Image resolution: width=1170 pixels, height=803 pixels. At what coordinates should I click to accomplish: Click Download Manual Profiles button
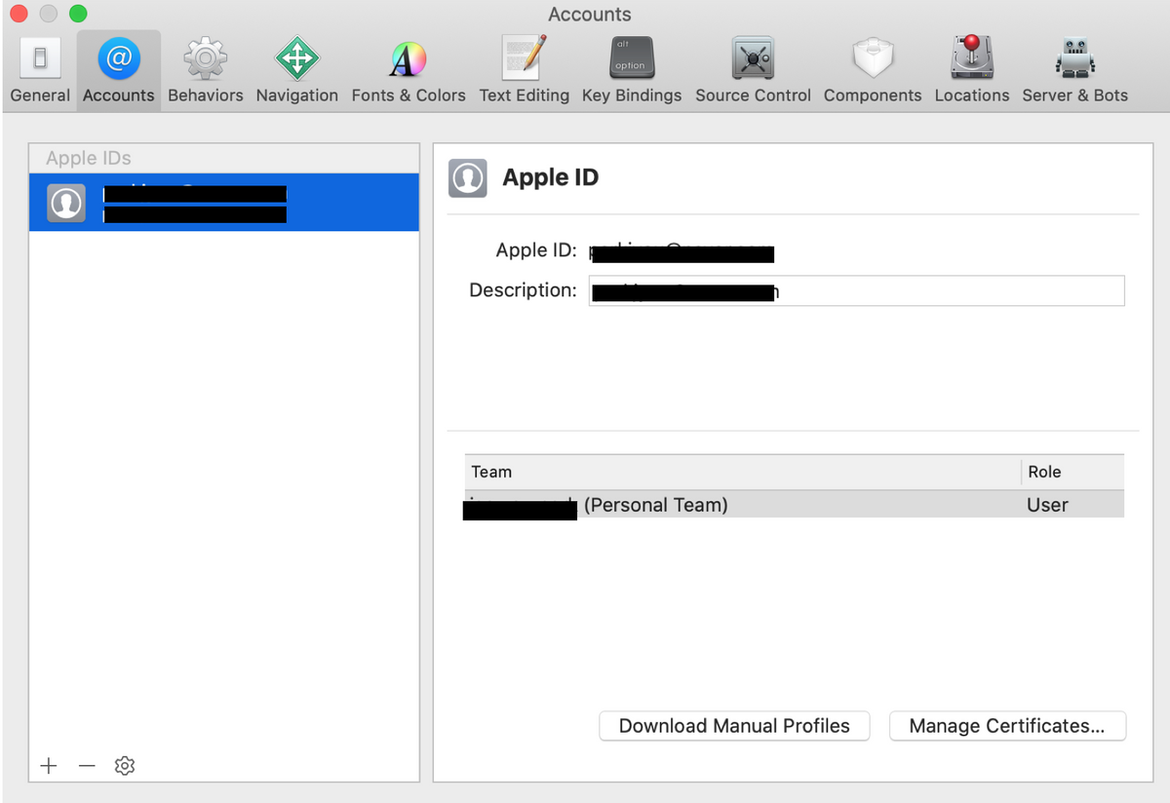734,726
